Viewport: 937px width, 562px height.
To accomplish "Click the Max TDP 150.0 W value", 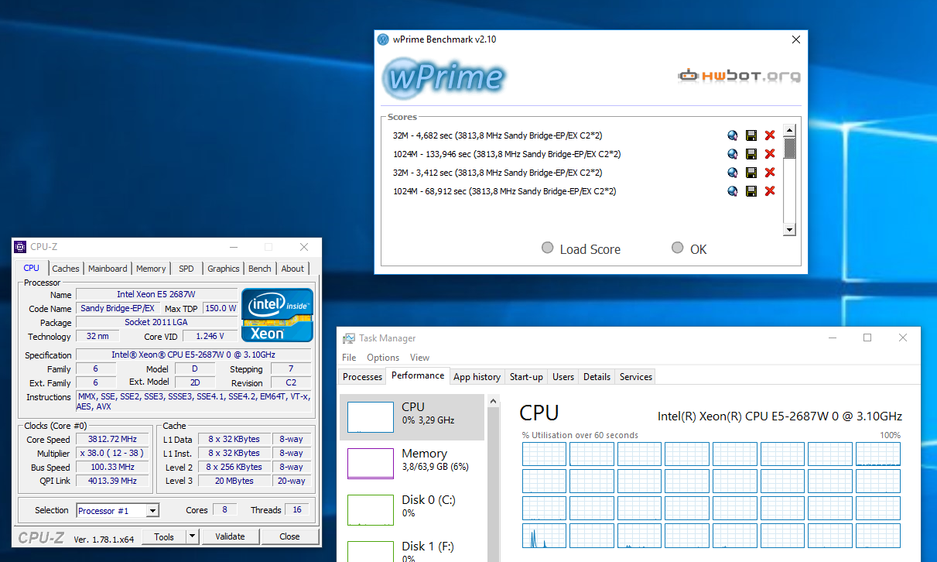I will pos(221,308).
